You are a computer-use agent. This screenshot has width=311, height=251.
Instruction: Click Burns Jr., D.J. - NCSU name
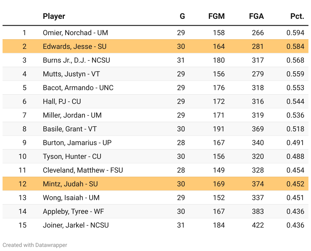click(x=76, y=60)
